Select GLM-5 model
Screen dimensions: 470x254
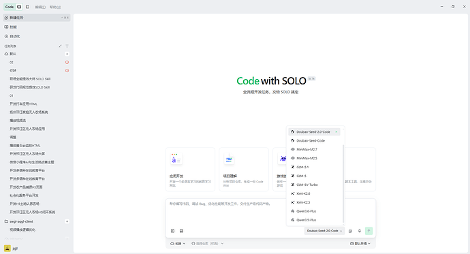tap(314, 176)
